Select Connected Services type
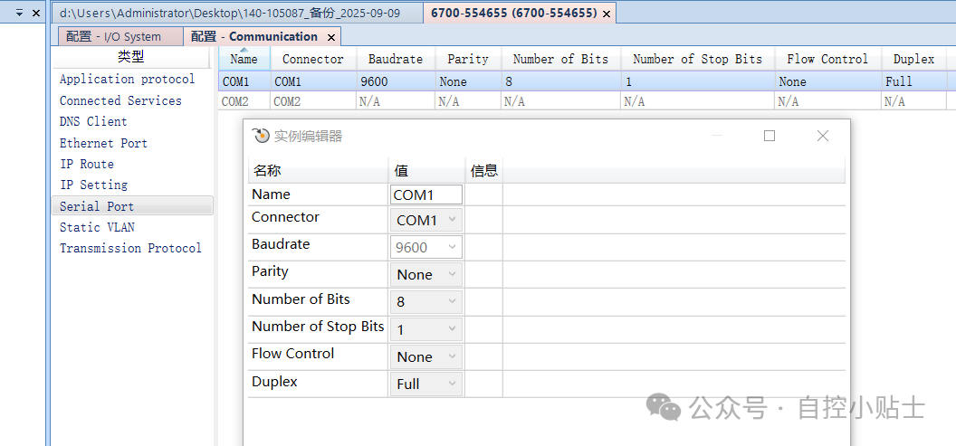 120,100
